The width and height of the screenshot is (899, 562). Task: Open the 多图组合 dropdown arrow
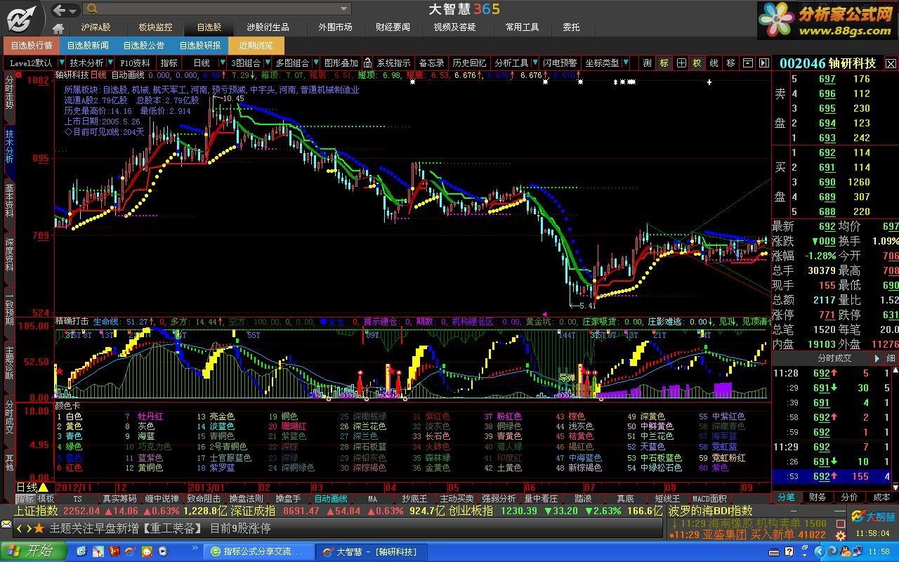point(315,63)
